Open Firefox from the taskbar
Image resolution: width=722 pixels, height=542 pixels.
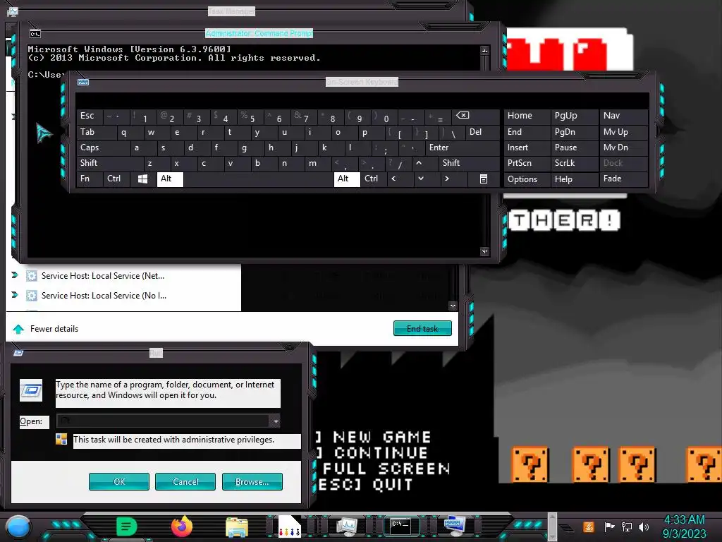[182, 526]
